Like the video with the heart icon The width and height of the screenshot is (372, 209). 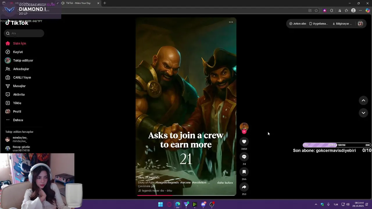click(244, 142)
